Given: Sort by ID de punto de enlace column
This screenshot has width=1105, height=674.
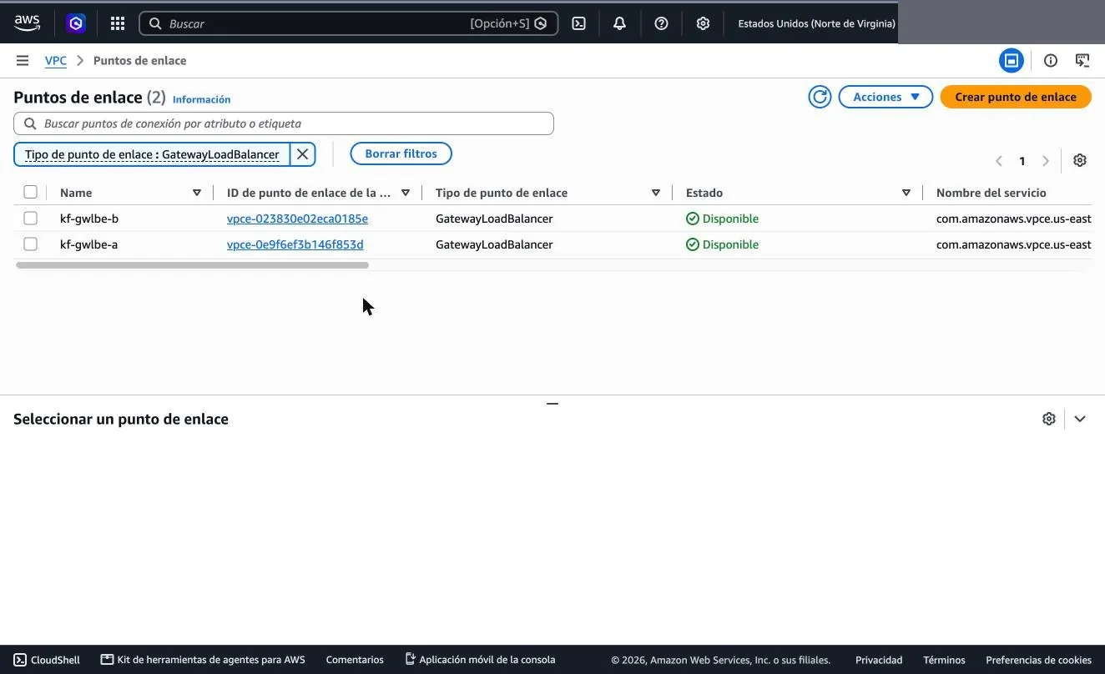Looking at the screenshot, I should coord(406,193).
